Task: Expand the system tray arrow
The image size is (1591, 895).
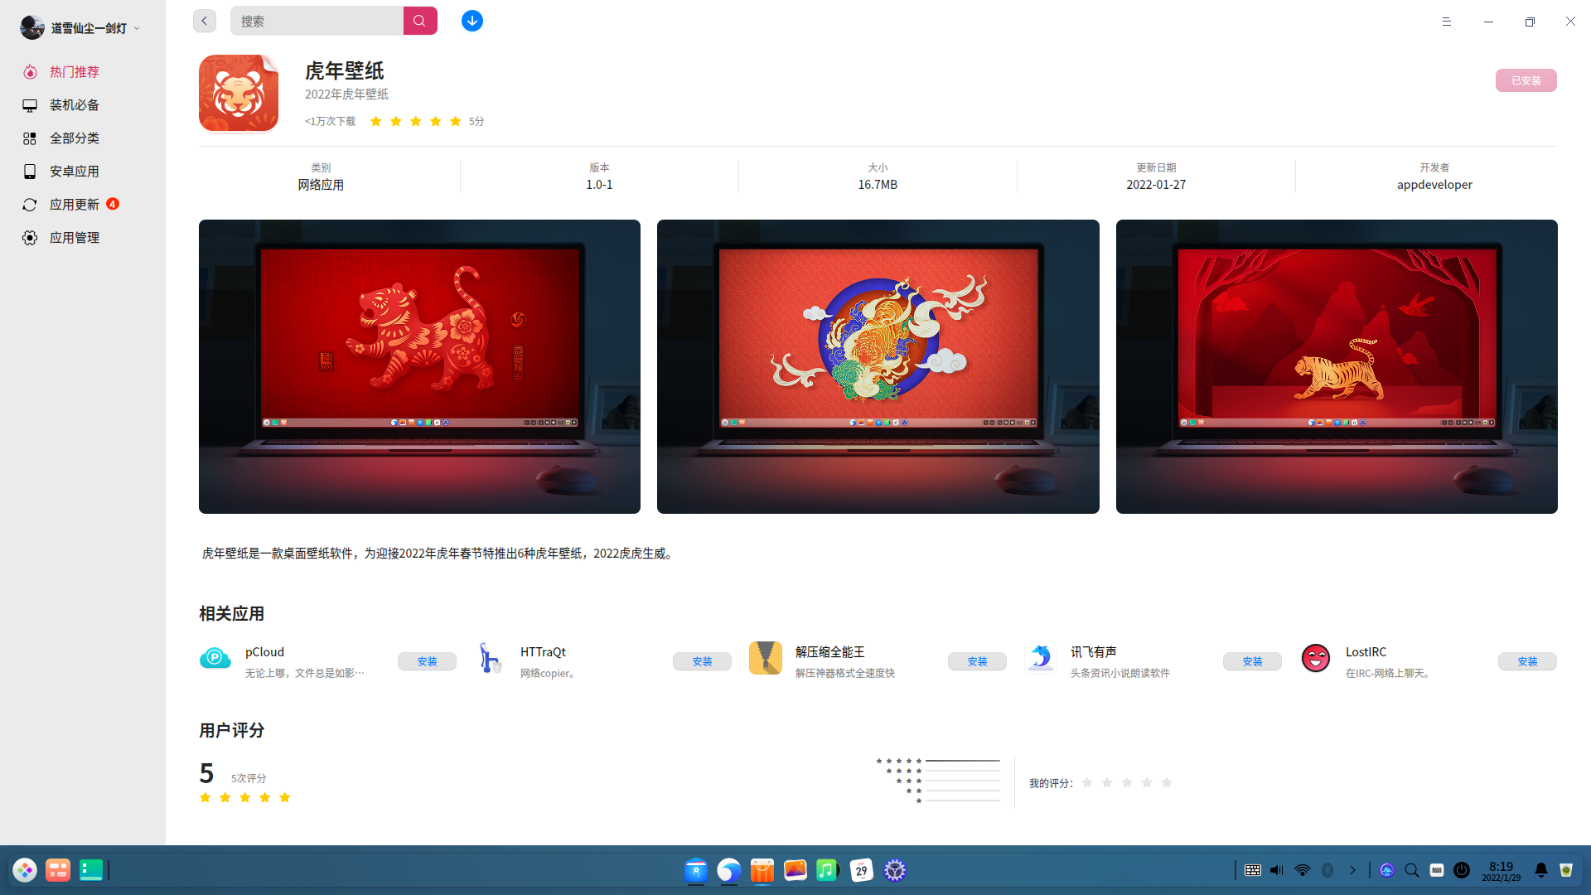Action: tap(1353, 870)
